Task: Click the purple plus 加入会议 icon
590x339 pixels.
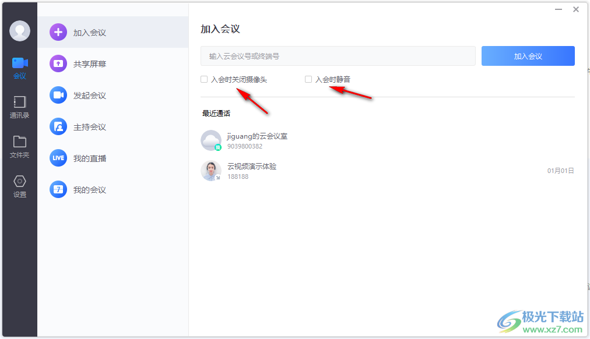Action: pyautogui.click(x=58, y=32)
